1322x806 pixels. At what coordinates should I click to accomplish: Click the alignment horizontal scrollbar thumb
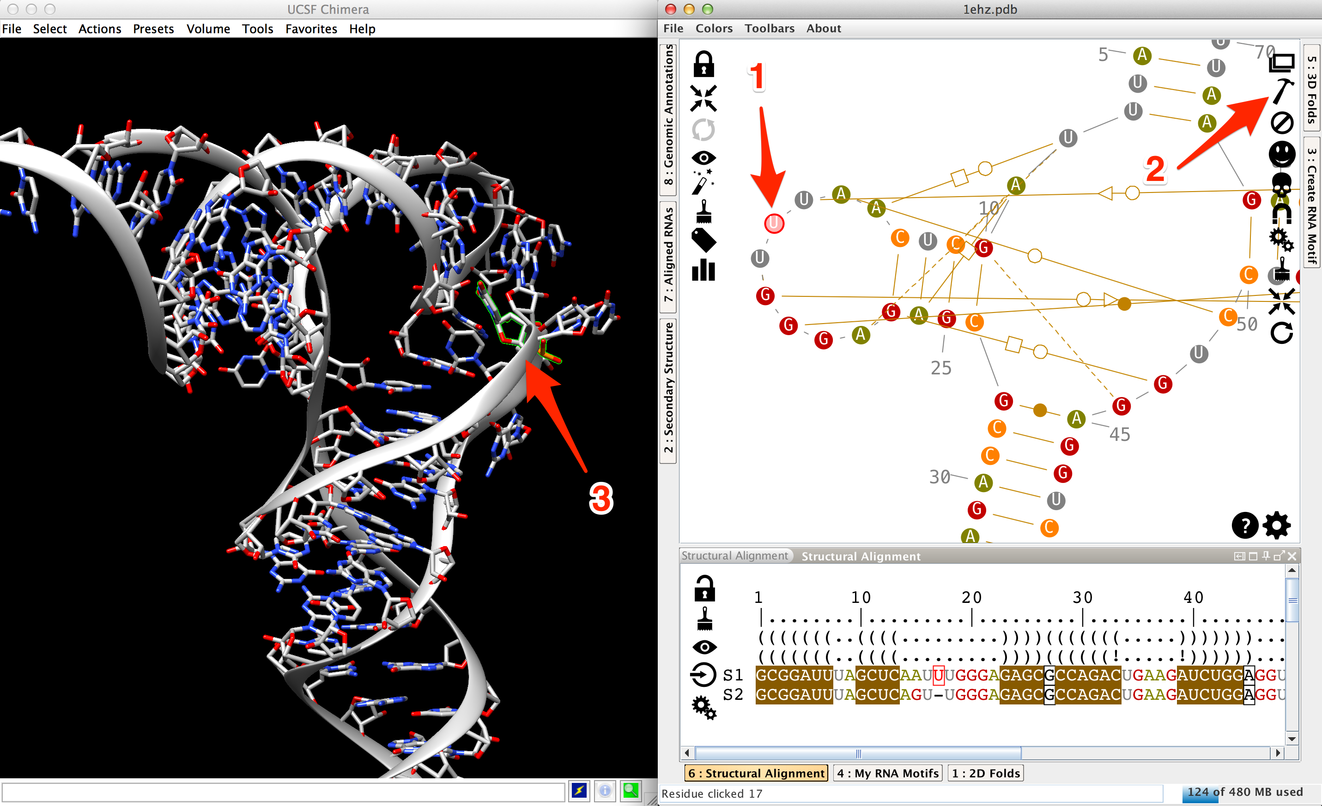(858, 753)
